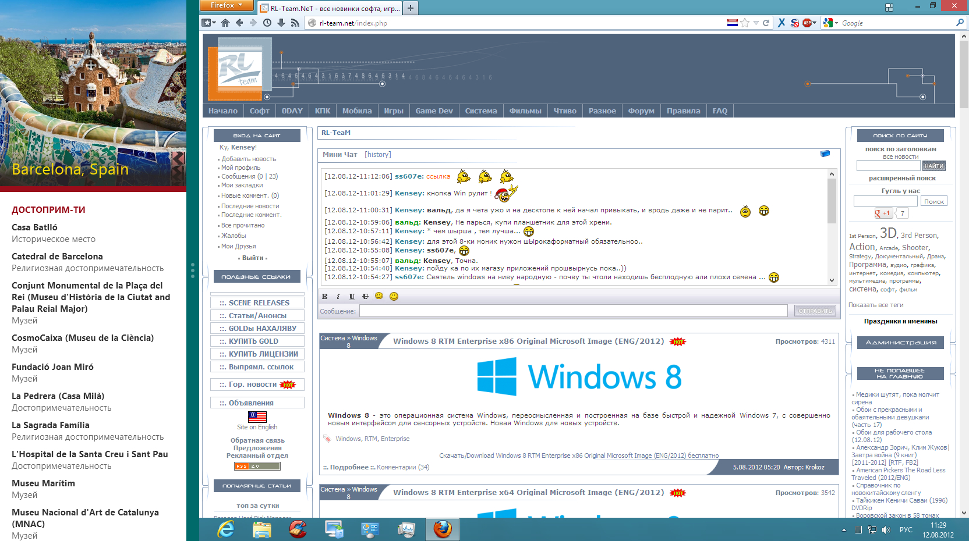Click the Выйти logout link
This screenshot has width=969, height=541.
tap(253, 258)
